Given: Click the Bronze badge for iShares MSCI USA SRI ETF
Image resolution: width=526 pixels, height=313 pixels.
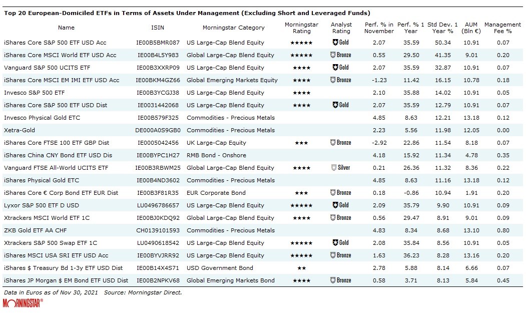Looking at the screenshot, I should (341, 255).
